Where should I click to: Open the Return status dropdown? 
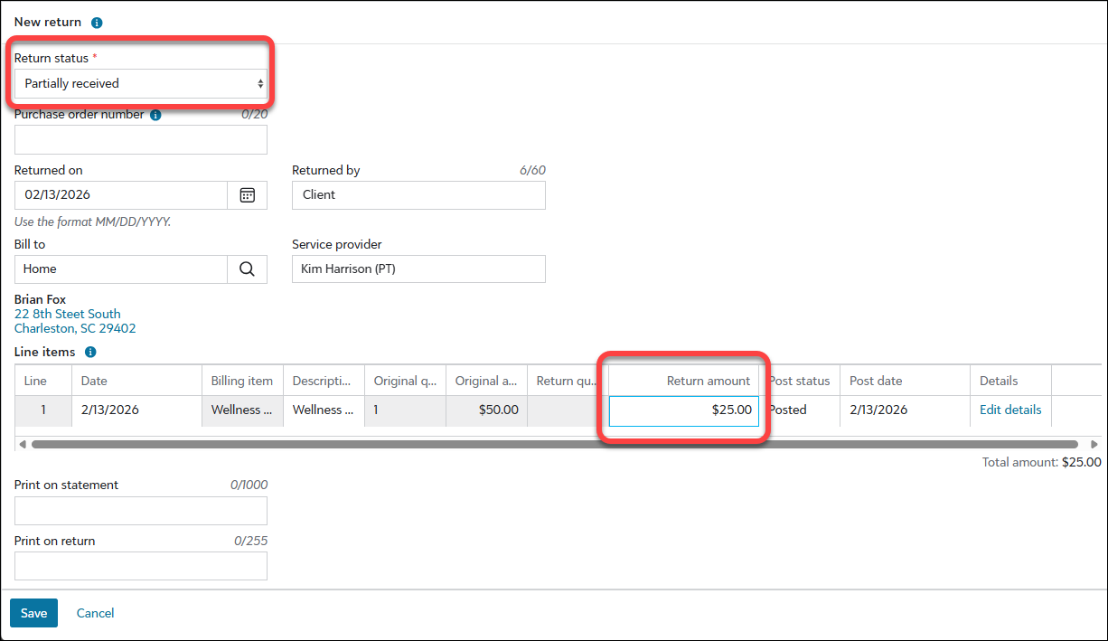(x=141, y=84)
